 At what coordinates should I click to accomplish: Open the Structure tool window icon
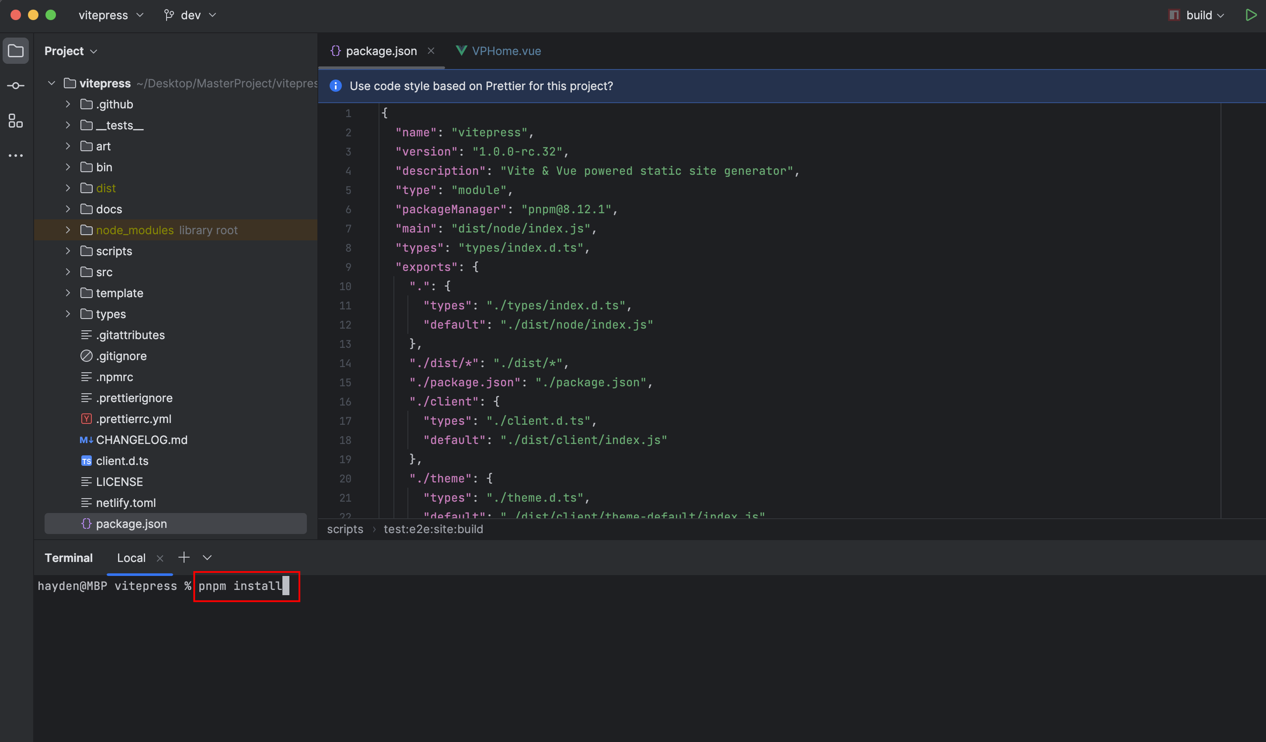pos(16,121)
